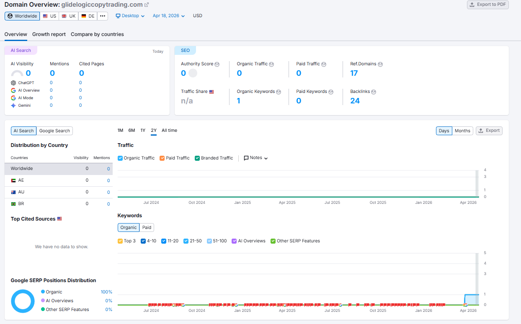Image resolution: width=521 pixels, height=324 pixels.
Task: Toggle the 11-20 keywords checkbox
Action: (x=164, y=241)
